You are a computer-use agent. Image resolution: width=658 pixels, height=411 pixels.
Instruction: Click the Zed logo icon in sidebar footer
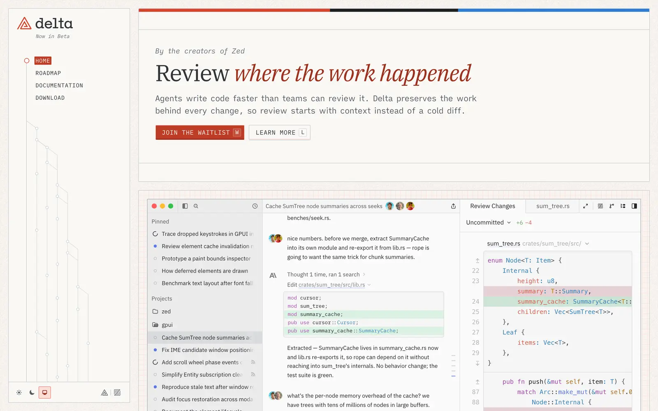tap(117, 393)
